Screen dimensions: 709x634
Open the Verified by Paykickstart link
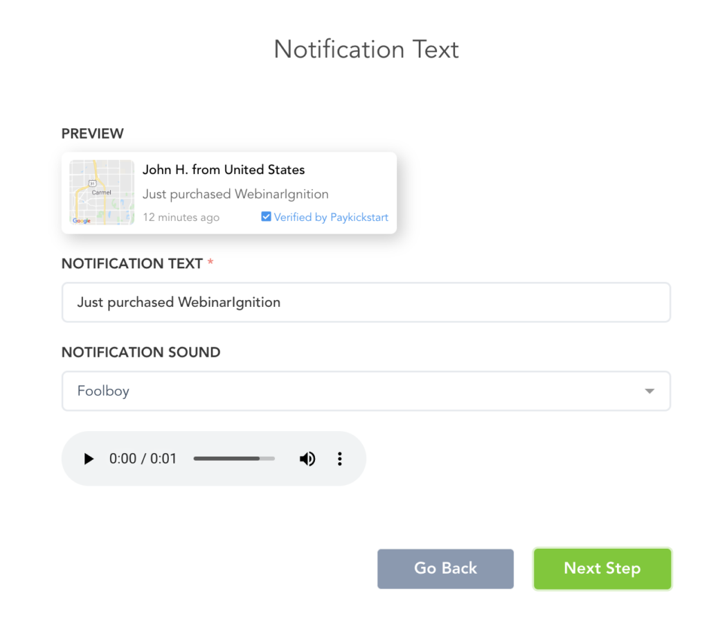(x=331, y=217)
